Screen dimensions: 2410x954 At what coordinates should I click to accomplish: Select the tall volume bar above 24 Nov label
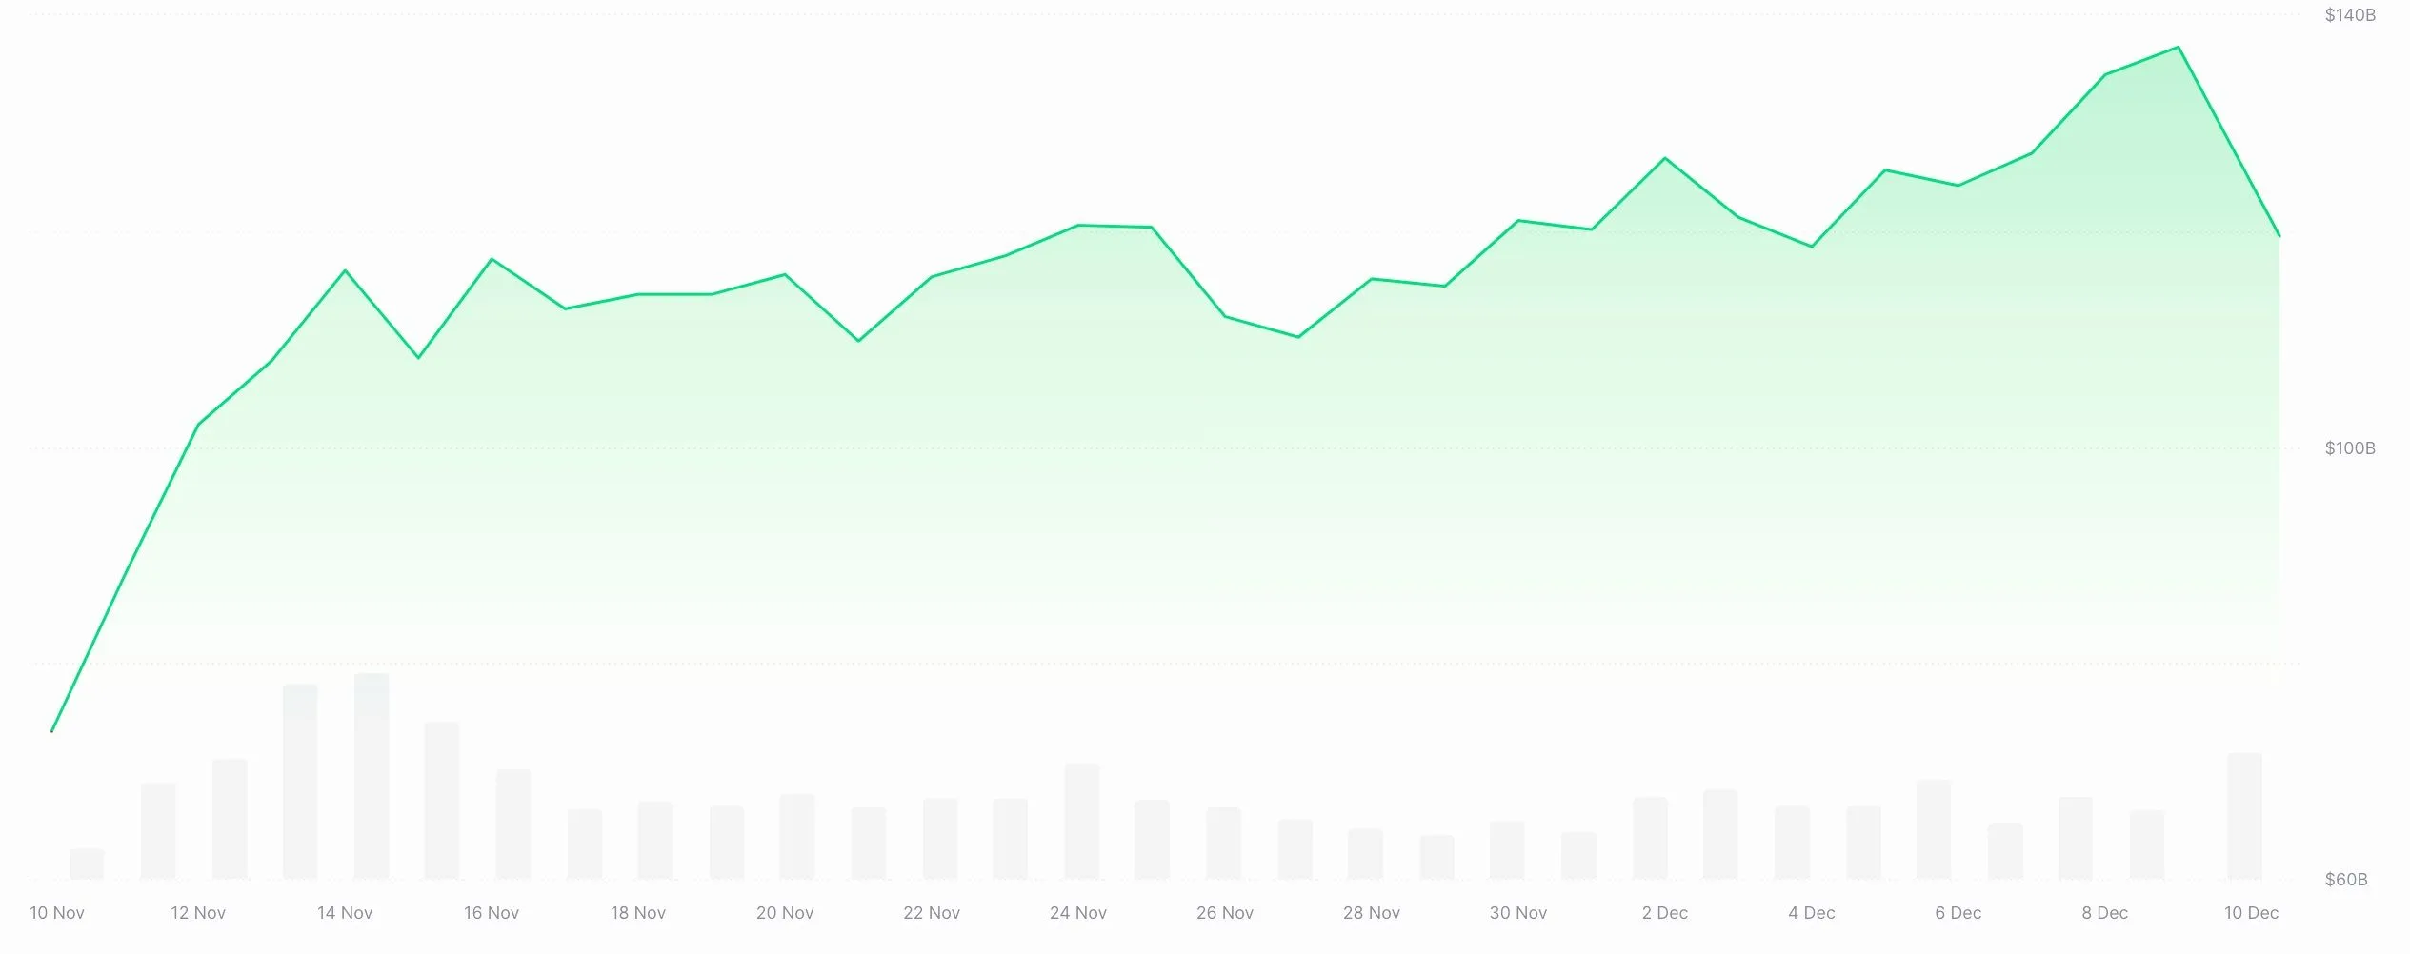[x=1082, y=821]
